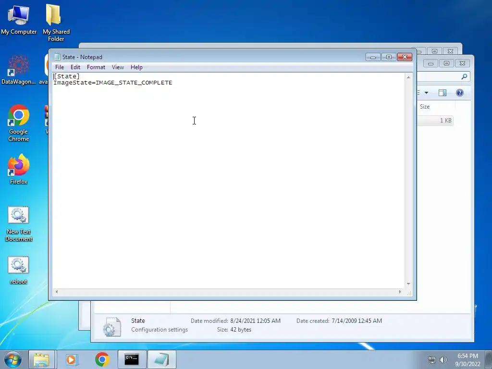Click the Notepad title bar icon

coord(57,57)
